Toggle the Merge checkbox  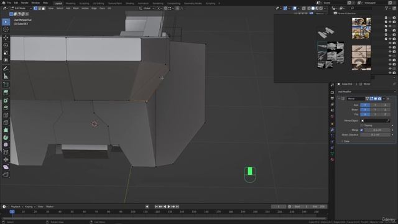coord(362,130)
